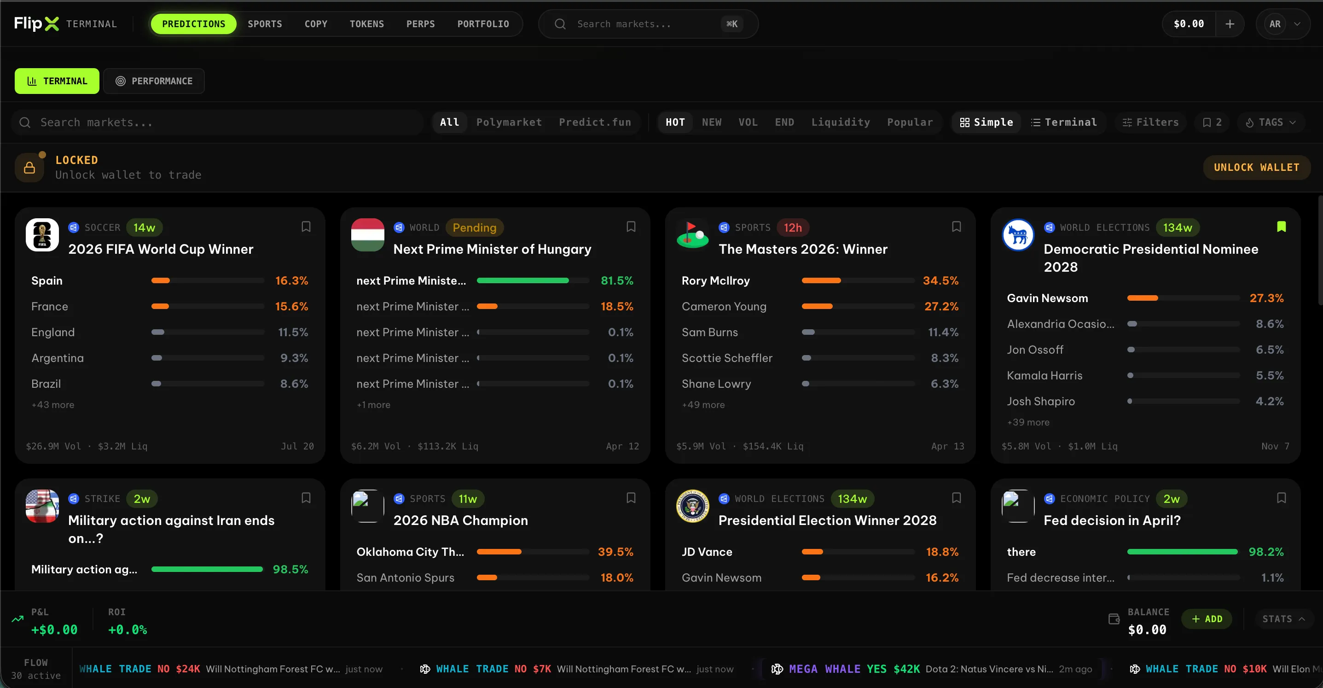Image resolution: width=1323 pixels, height=688 pixels.
Task: Open the AR account menu
Action: click(1282, 23)
